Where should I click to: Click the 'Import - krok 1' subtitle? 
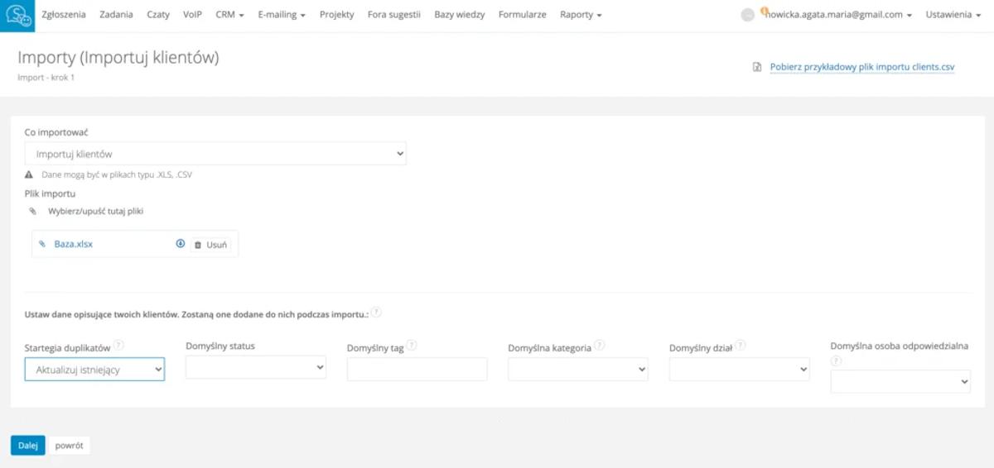pyautogui.click(x=46, y=78)
